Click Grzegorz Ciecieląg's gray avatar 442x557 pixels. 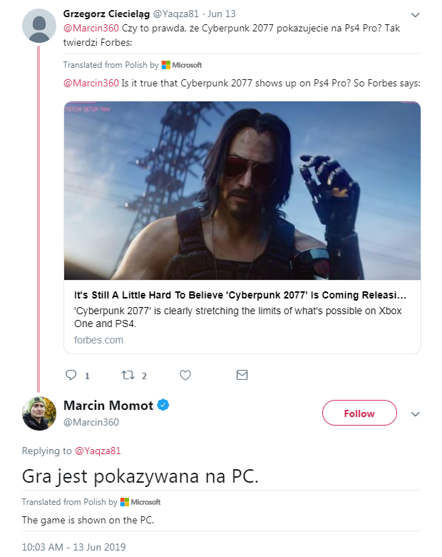point(39,26)
